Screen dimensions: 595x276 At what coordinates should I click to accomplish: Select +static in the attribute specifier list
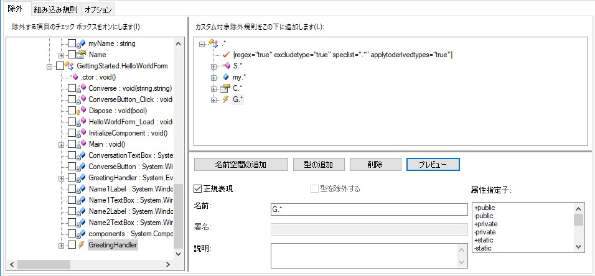click(x=484, y=240)
